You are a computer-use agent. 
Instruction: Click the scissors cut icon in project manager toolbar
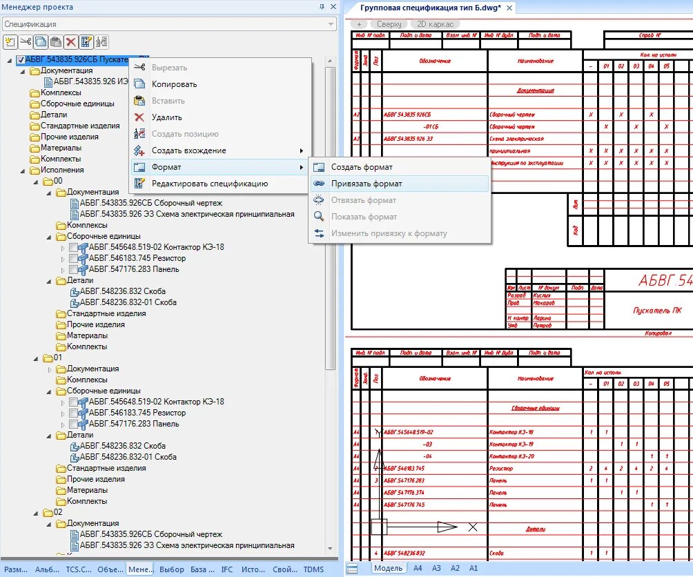point(26,42)
